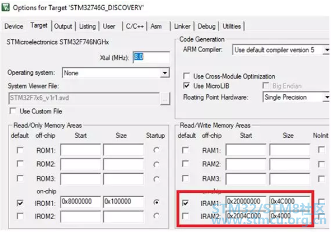
Task: Check the default box for RAM2
Action: click(x=185, y=164)
